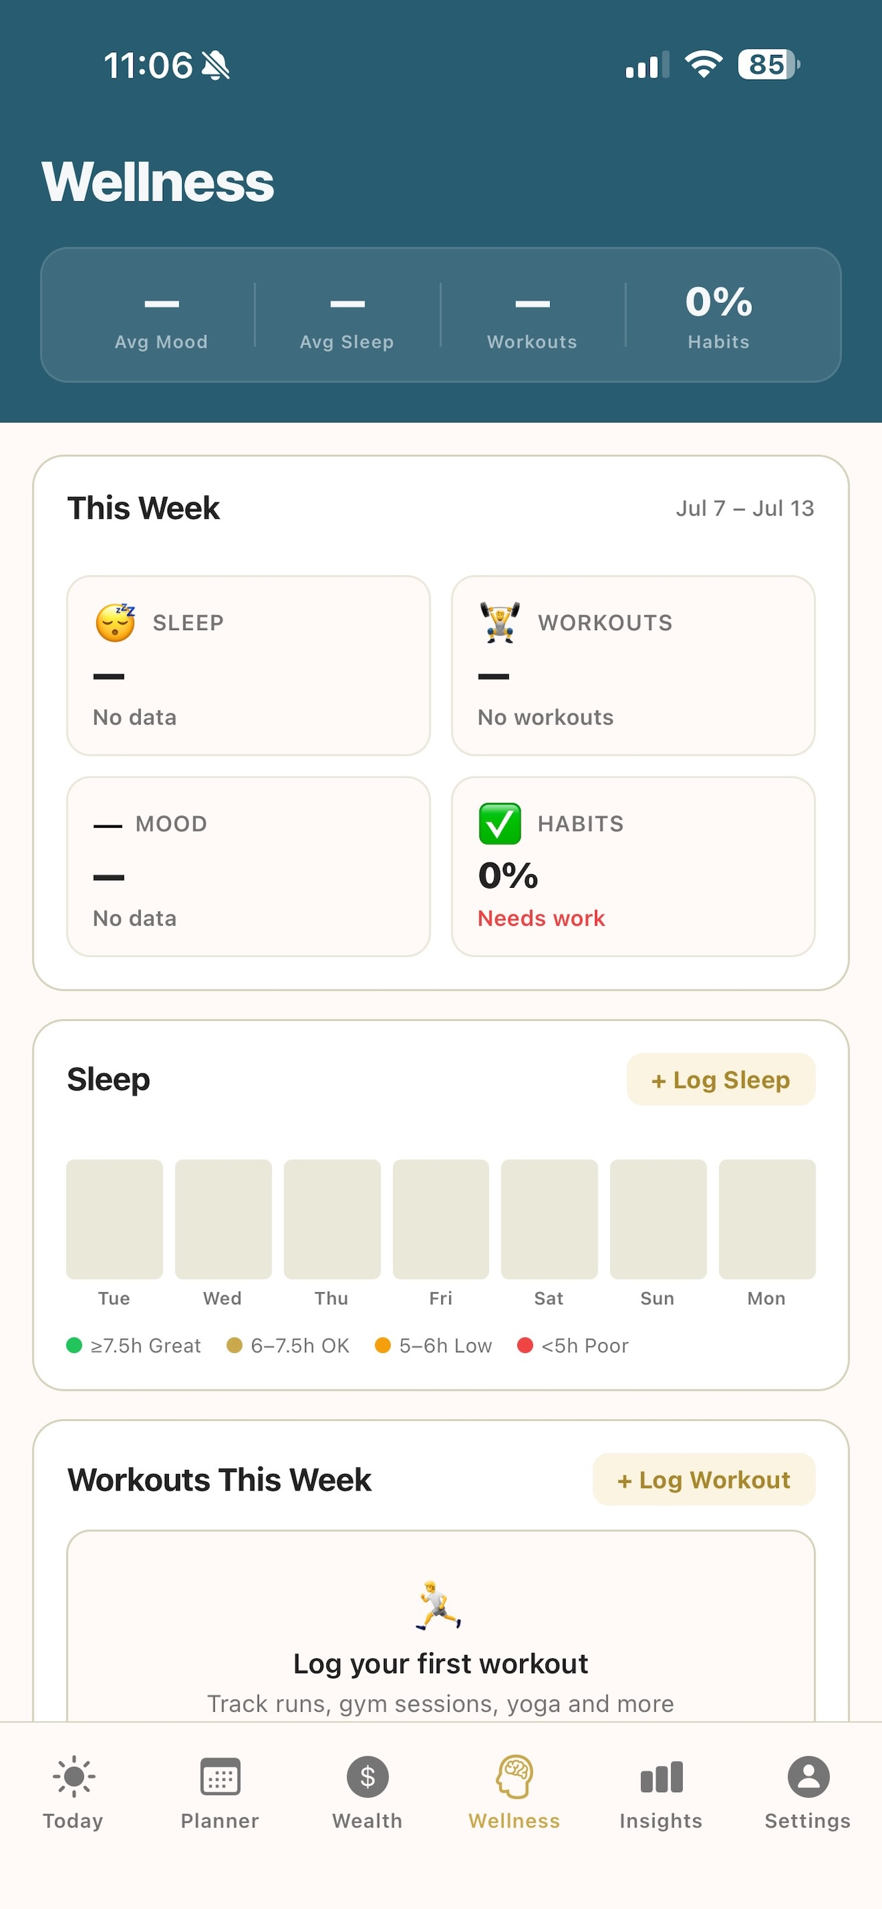Tap the Habits 0% header stat
Screen dimensions: 882x1909
(719, 315)
